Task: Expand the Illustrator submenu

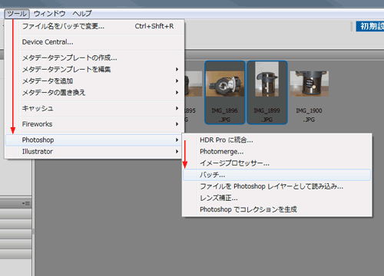Action: coord(94,152)
